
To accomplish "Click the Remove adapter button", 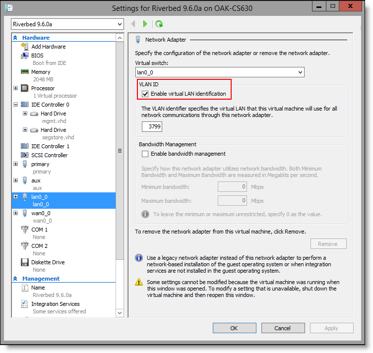I will [x=328, y=244].
